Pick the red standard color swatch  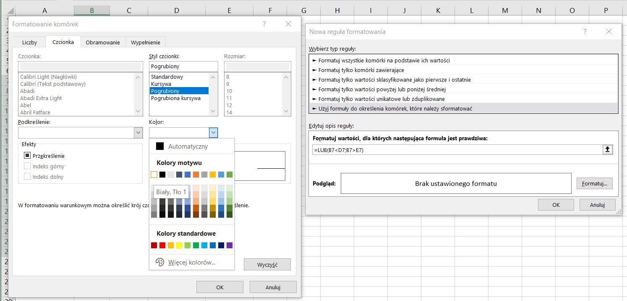(x=162, y=245)
